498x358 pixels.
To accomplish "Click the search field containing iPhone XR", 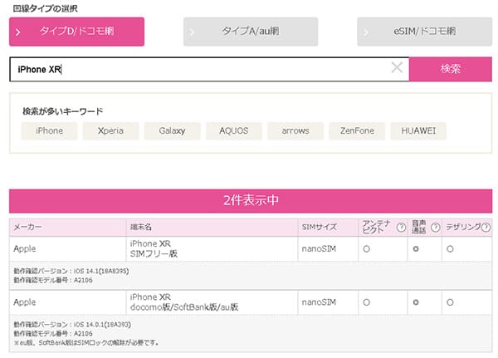I will point(209,69).
